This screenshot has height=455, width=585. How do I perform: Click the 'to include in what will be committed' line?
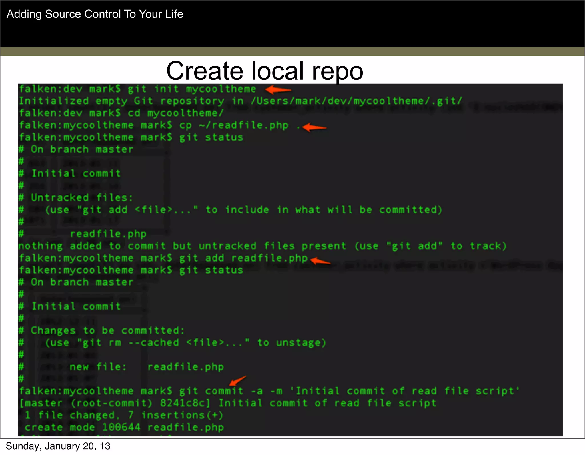pyautogui.click(x=230, y=210)
